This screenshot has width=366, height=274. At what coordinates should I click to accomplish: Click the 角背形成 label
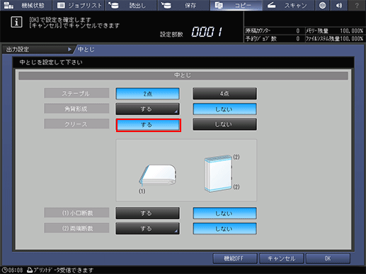pyautogui.click(x=76, y=109)
